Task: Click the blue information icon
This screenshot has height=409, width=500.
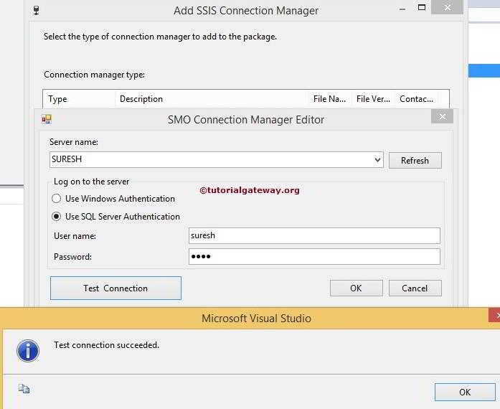Action: [x=28, y=351]
